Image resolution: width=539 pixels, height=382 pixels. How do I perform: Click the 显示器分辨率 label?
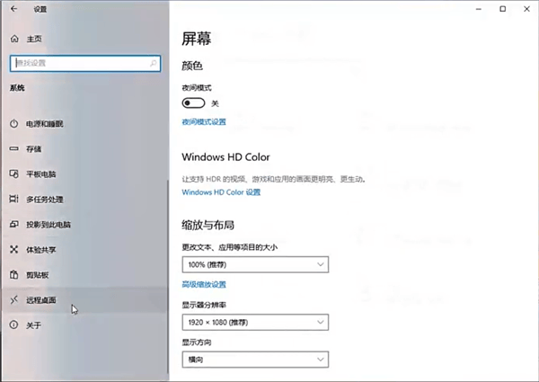click(204, 305)
